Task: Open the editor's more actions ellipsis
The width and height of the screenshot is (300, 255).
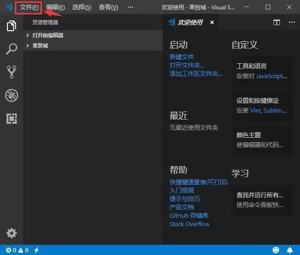Action: coord(292,22)
